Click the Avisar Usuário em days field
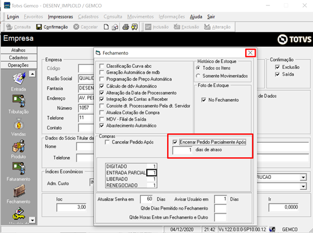 click(x=220, y=199)
